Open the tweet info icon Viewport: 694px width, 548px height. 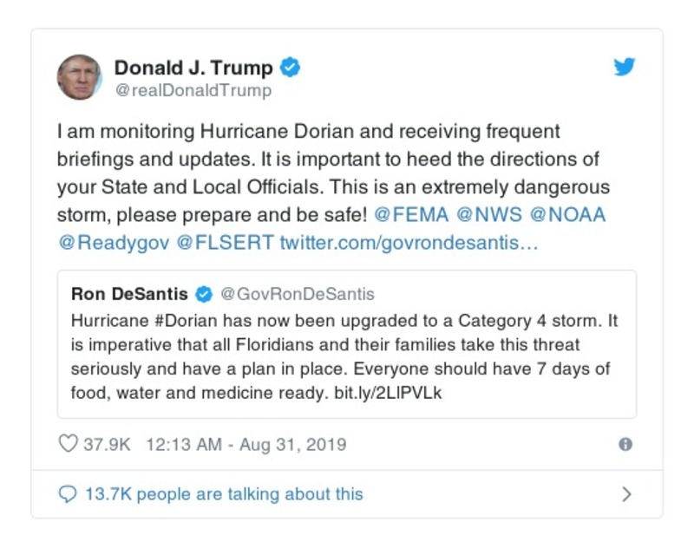click(x=625, y=445)
